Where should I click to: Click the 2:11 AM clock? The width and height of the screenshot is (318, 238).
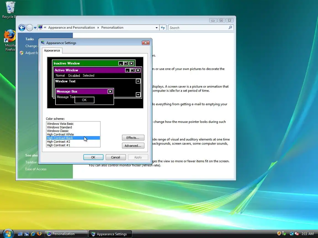tap(308, 234)
